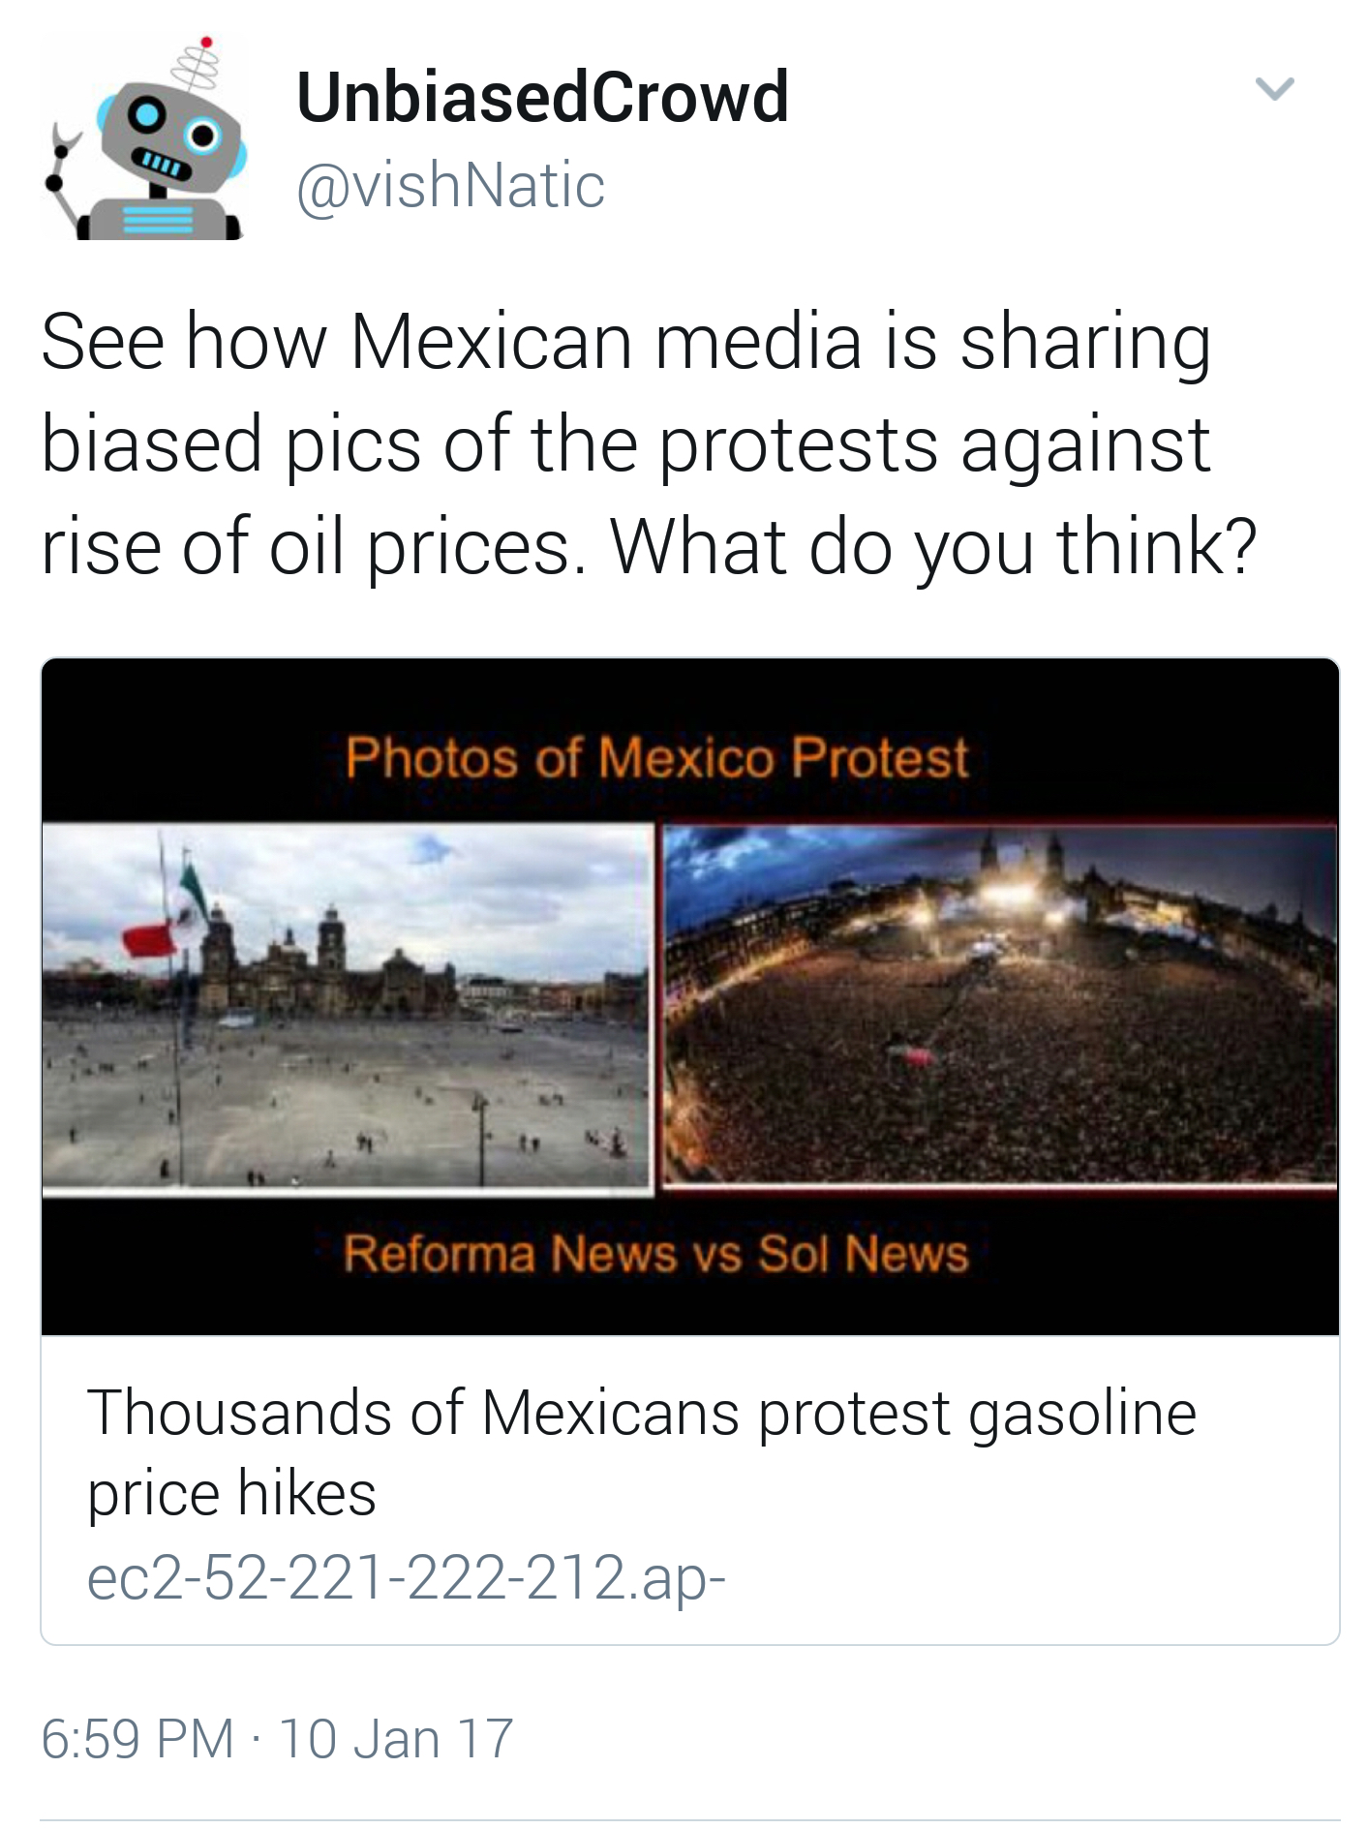Tap the tweet text about Mexican media
1368x1829 pixels.
649,444
